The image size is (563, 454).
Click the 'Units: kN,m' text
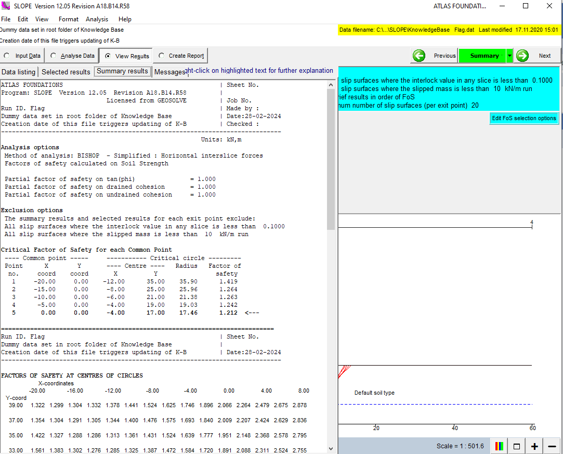tap(221, 139)
